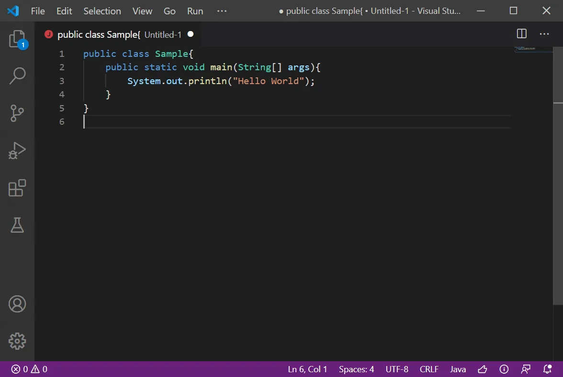The width and height of the screenshot is (563, 377).
Task: Click the info circle status icon
Action: pyautogui.click(x=504, y=369)
